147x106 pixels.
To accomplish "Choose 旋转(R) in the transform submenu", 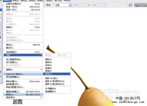I will [x=57, y=62].
